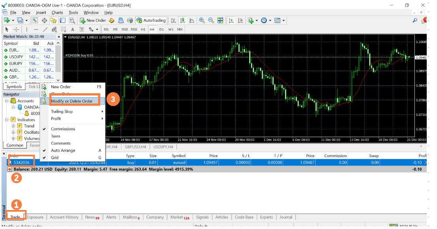This screenshot has height=229, width=437.
Task: Select the Text label tool
Action: pos(73,30)
